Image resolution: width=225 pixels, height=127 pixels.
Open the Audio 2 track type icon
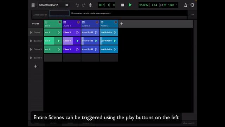(x=83, y=22)
